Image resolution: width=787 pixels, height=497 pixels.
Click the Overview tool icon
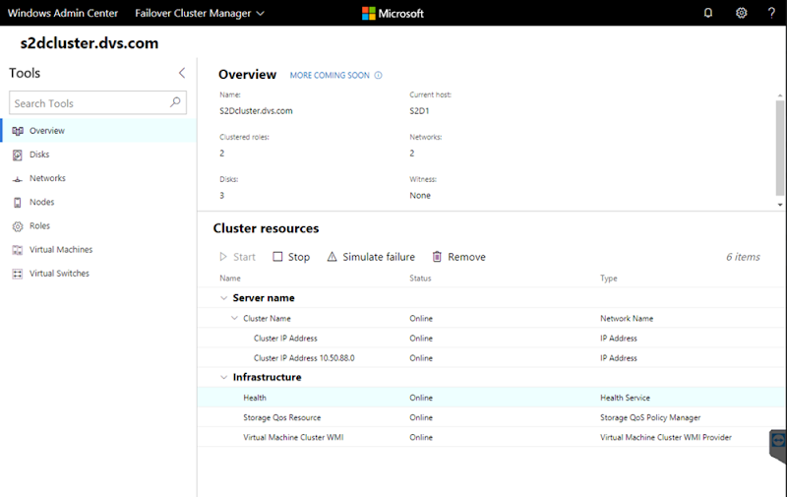[x=18, y=131]
